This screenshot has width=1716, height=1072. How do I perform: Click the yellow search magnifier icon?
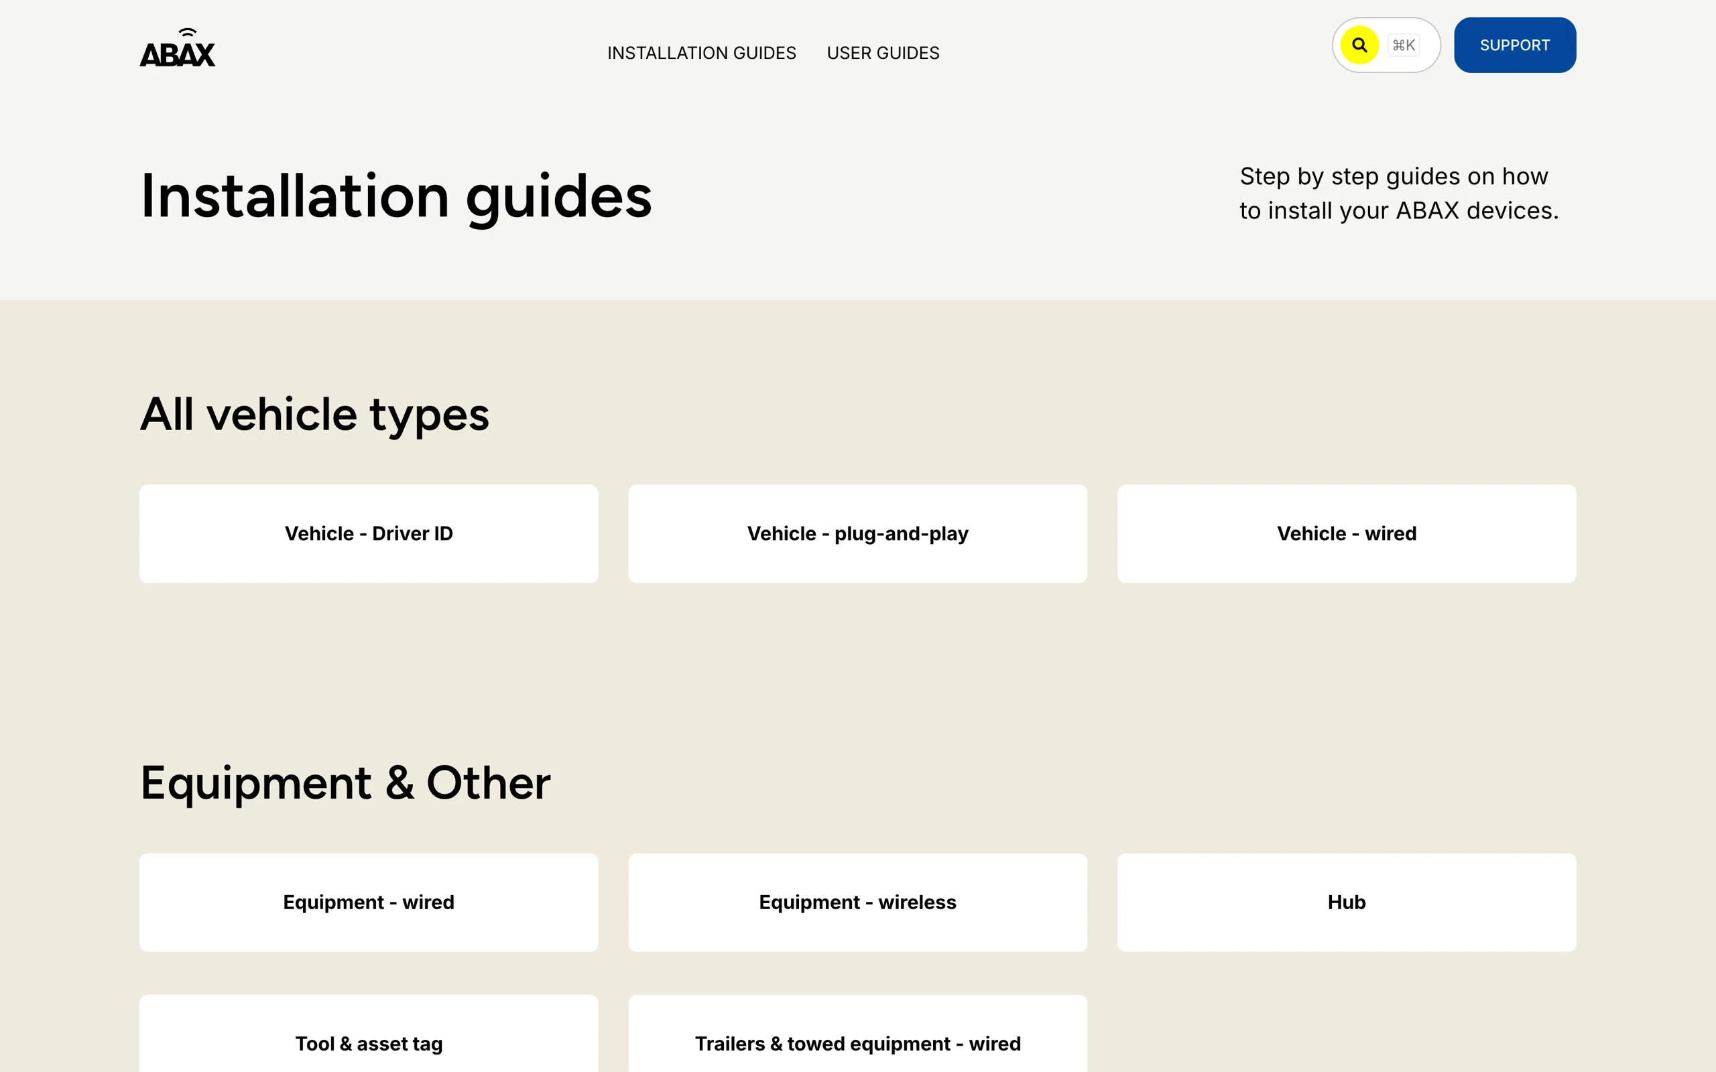click(x=1359, y=46)
